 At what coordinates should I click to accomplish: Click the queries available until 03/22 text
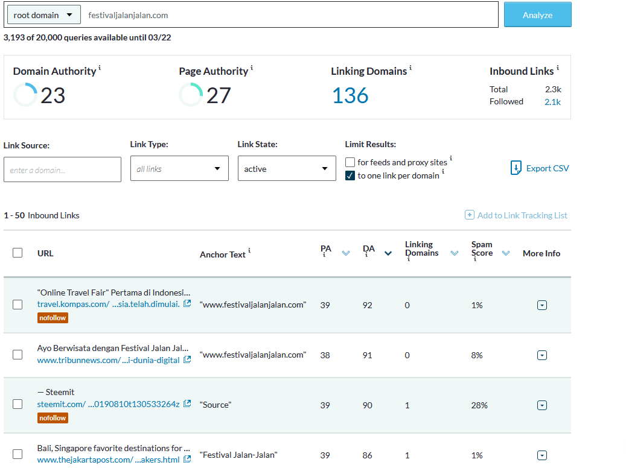tap(87, 37)
